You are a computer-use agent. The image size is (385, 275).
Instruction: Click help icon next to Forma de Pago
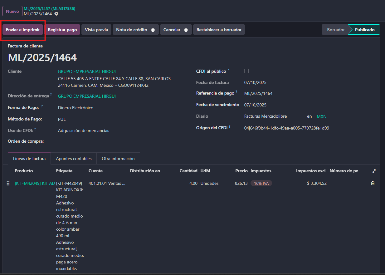pos(42,106)
